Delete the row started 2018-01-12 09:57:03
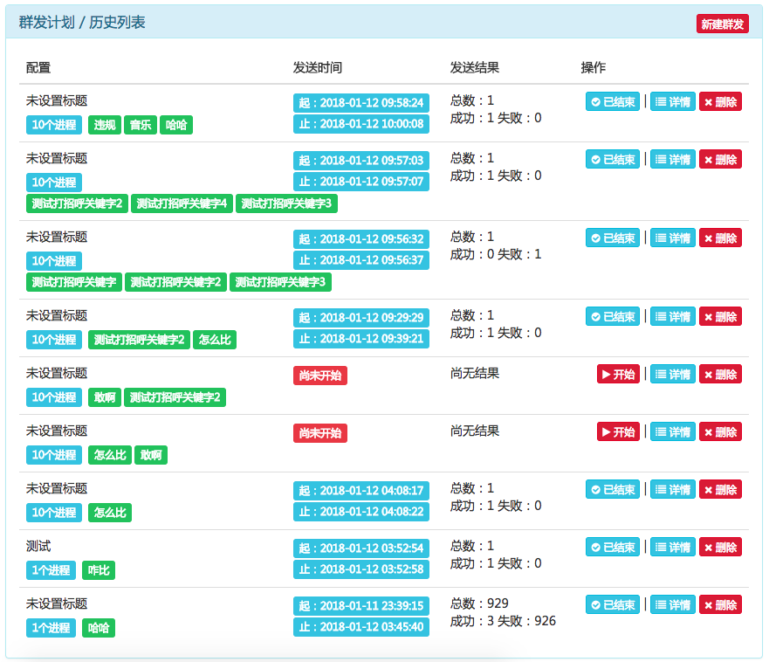Image resolution: width=769 pixels, height=662 pixels. pos(720,159)
